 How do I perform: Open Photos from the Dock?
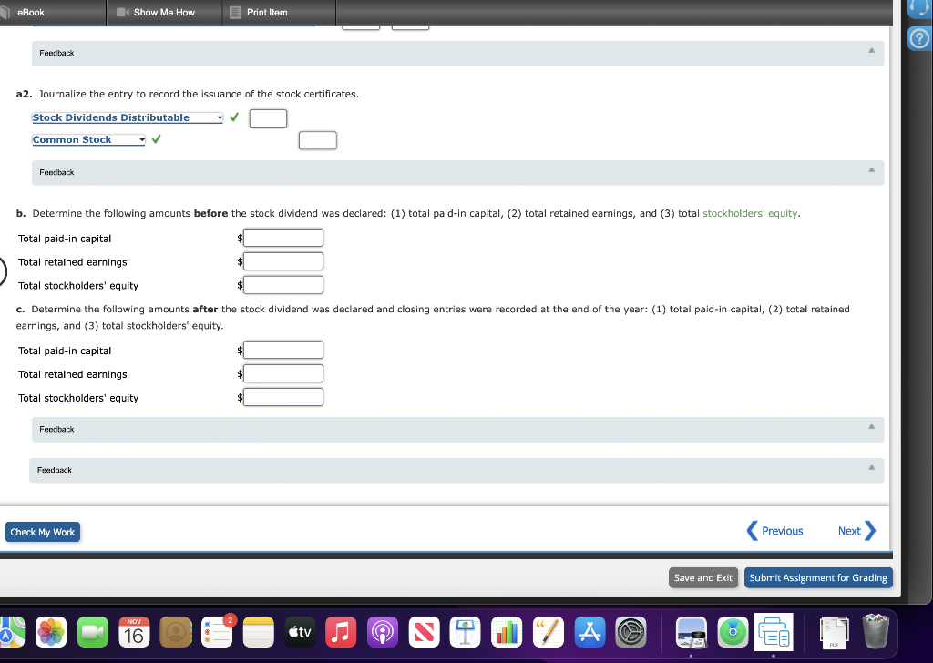(51, 631)
